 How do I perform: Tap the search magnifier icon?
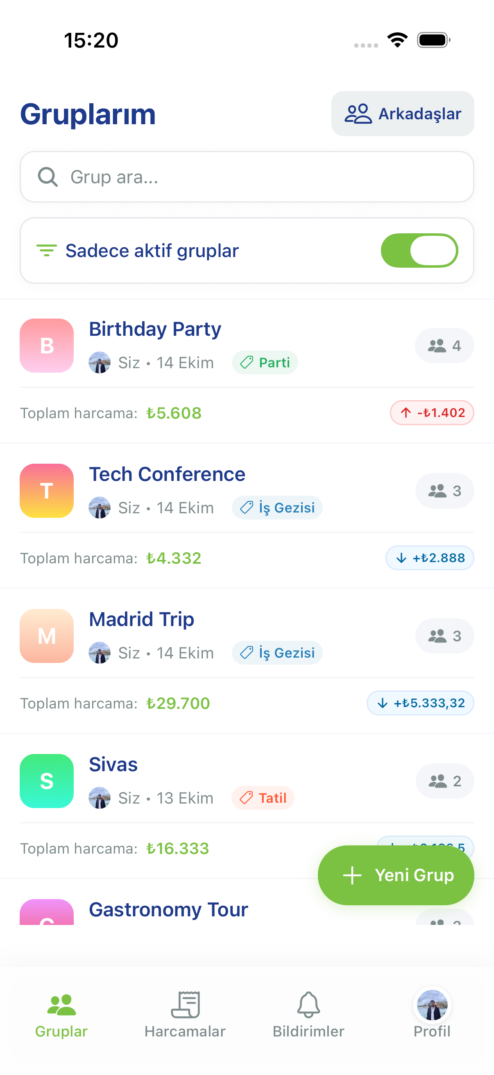[x=48, y=177]
